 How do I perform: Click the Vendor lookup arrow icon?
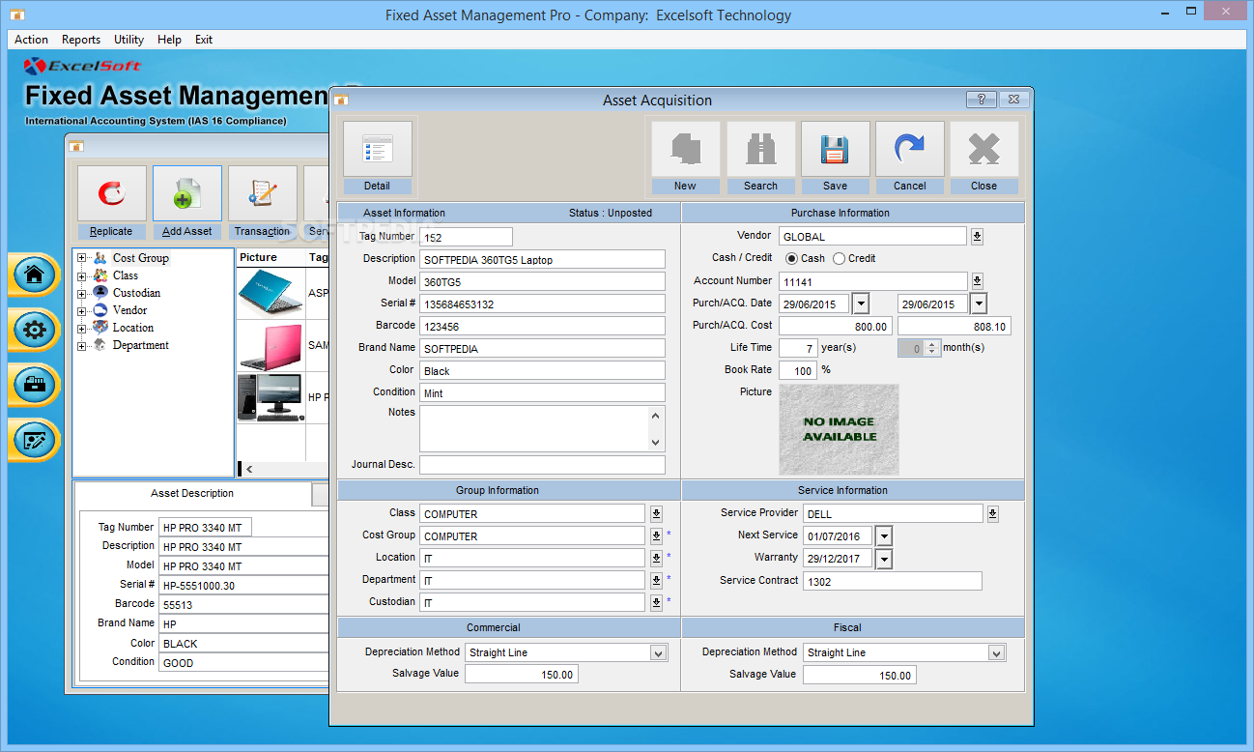(977, 236)
